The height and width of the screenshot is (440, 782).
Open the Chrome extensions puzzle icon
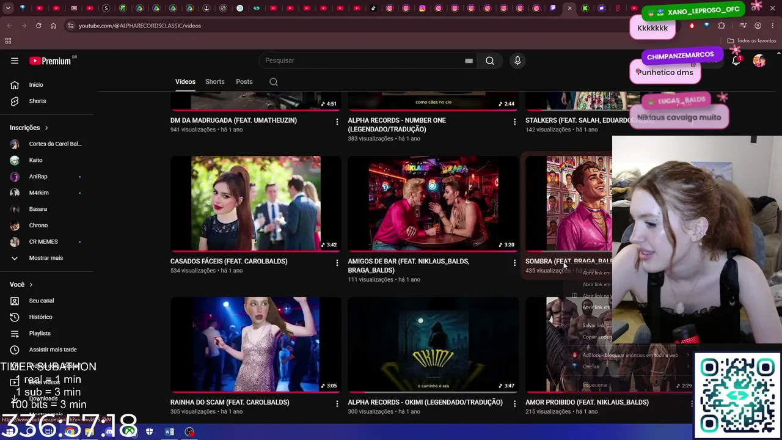pos(722,26)
